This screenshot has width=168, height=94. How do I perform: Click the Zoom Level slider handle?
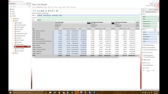point(148,70)
